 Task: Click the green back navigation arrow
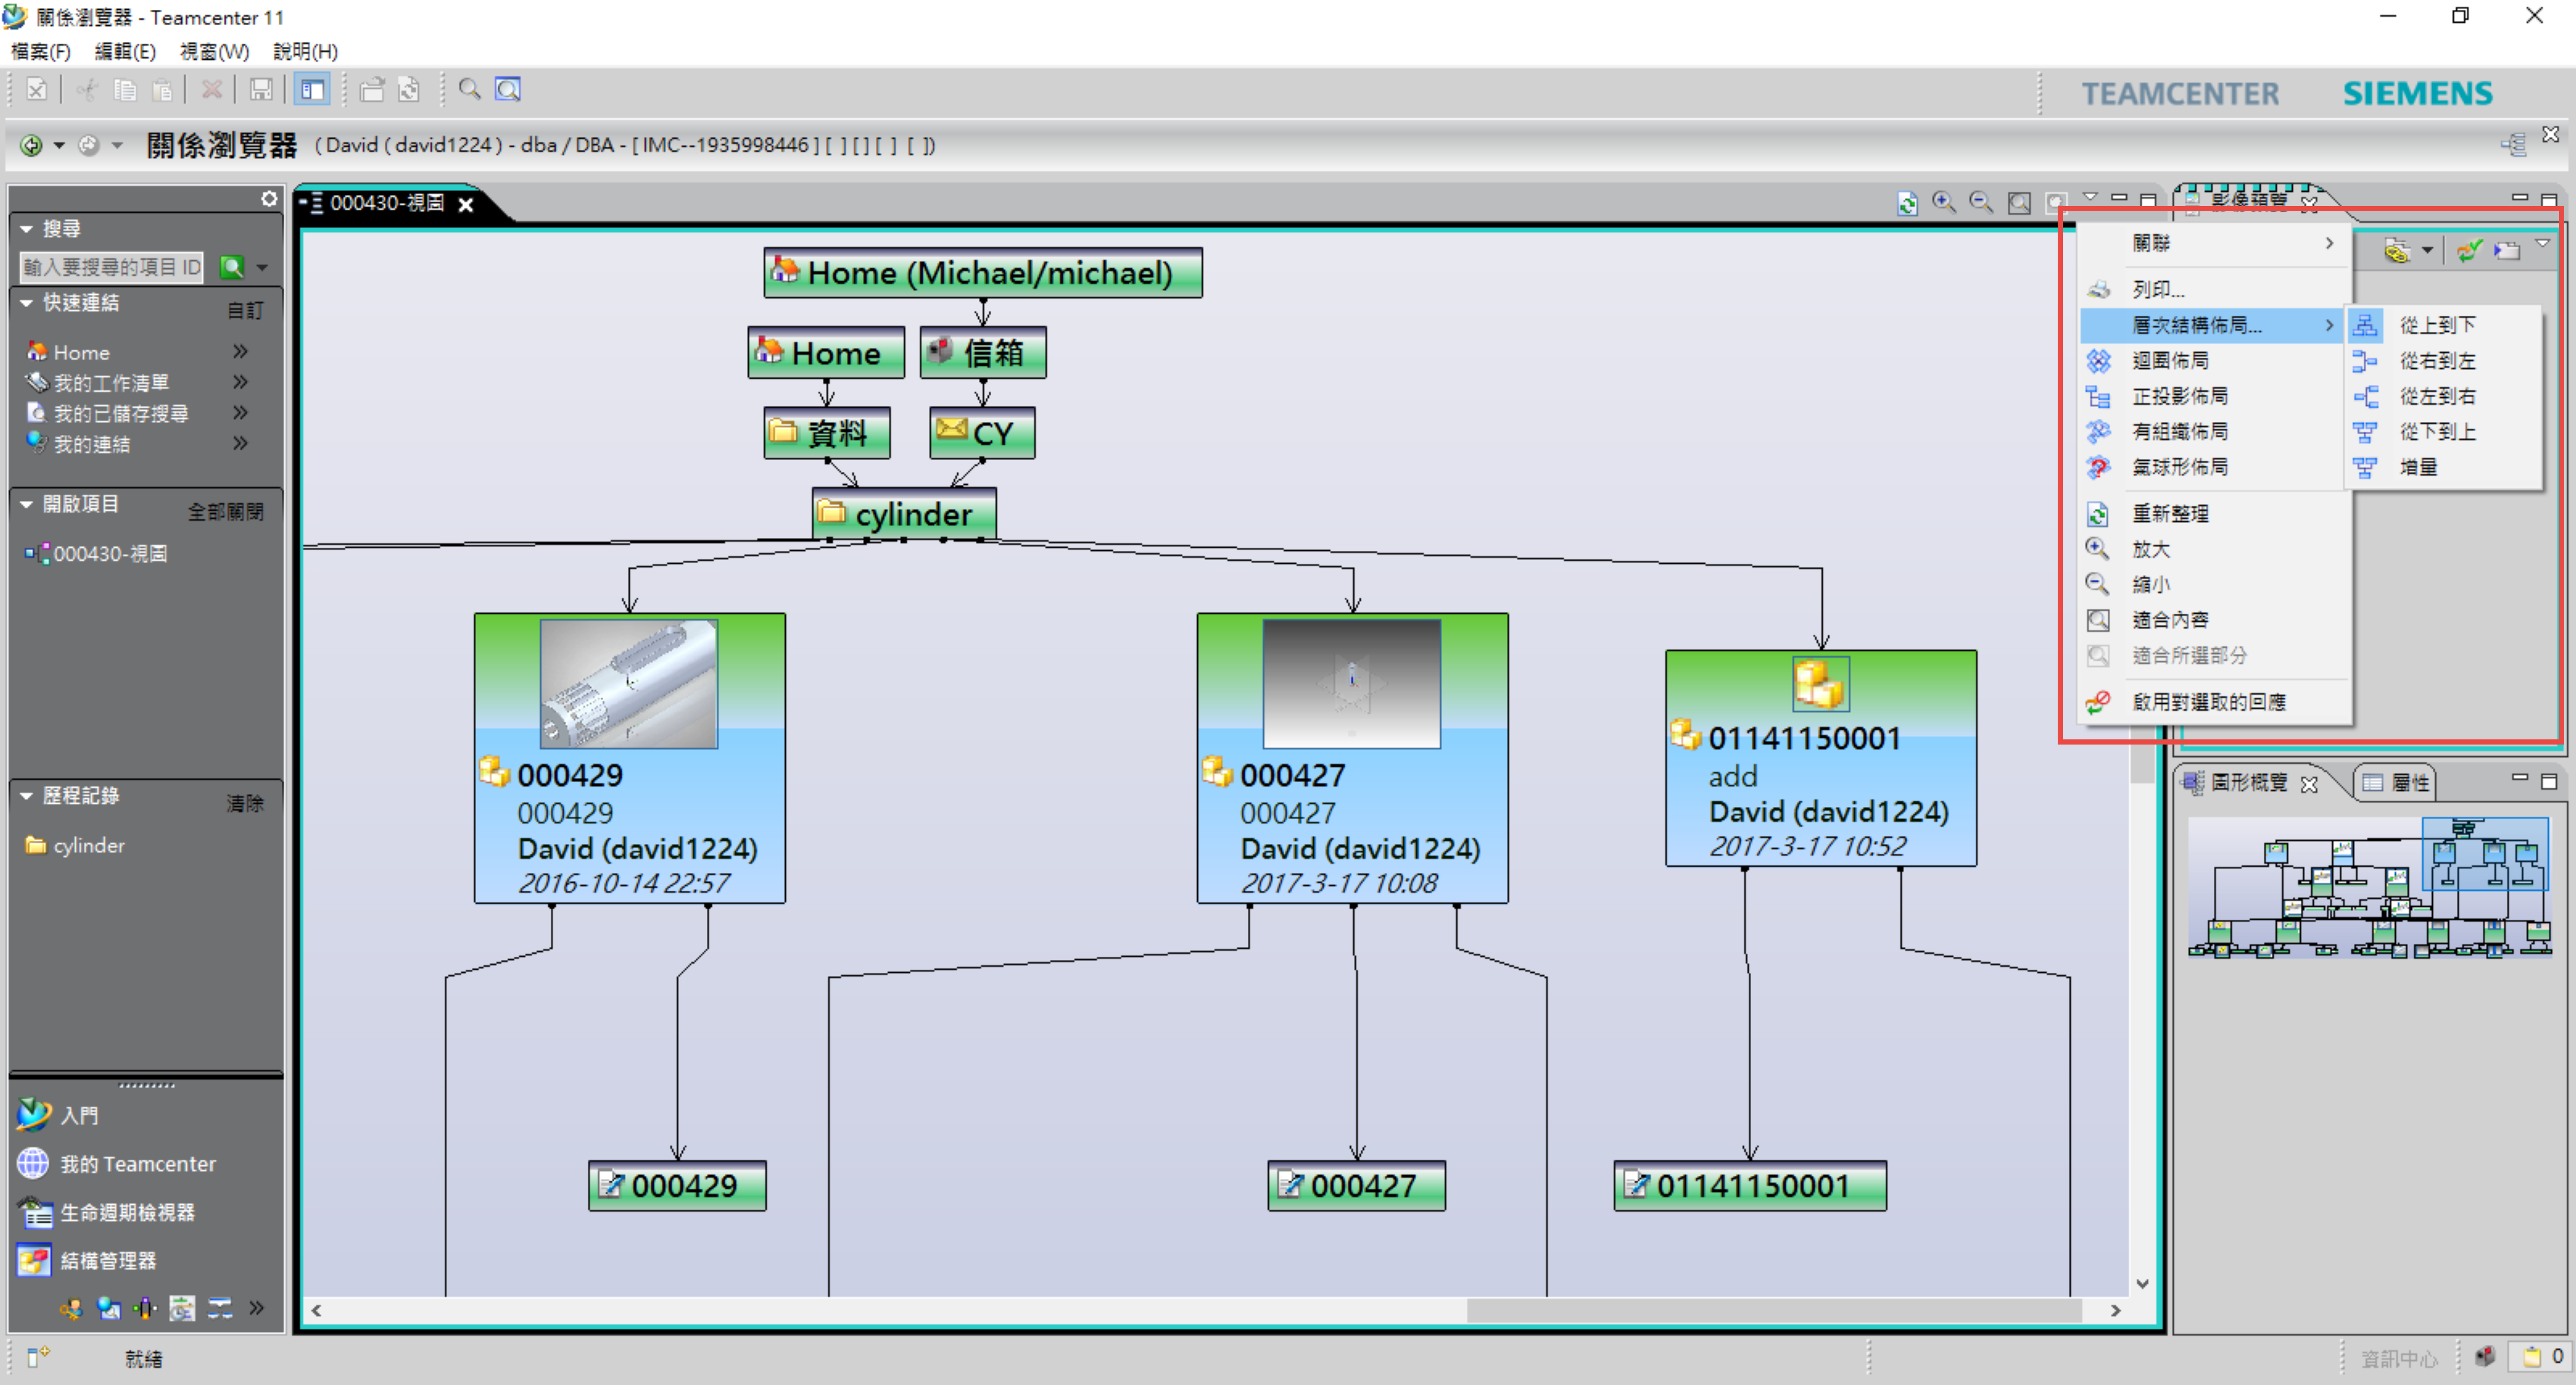click(31, 146)
